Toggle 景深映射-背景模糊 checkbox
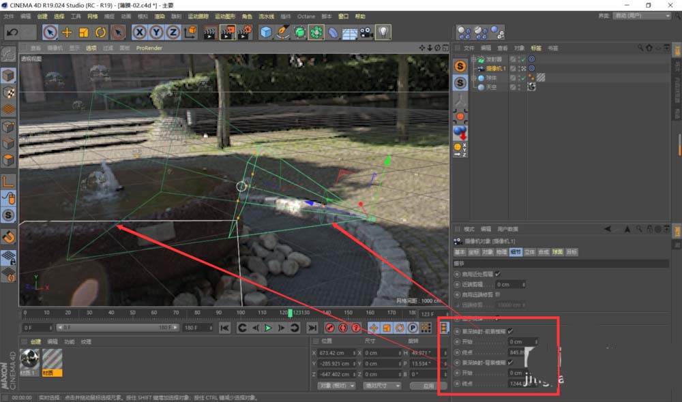Screen dimensions: 682x402 pos(510,362)
